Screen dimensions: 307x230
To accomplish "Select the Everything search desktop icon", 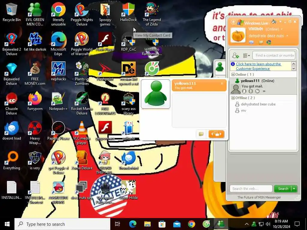I will click(12, 161).
